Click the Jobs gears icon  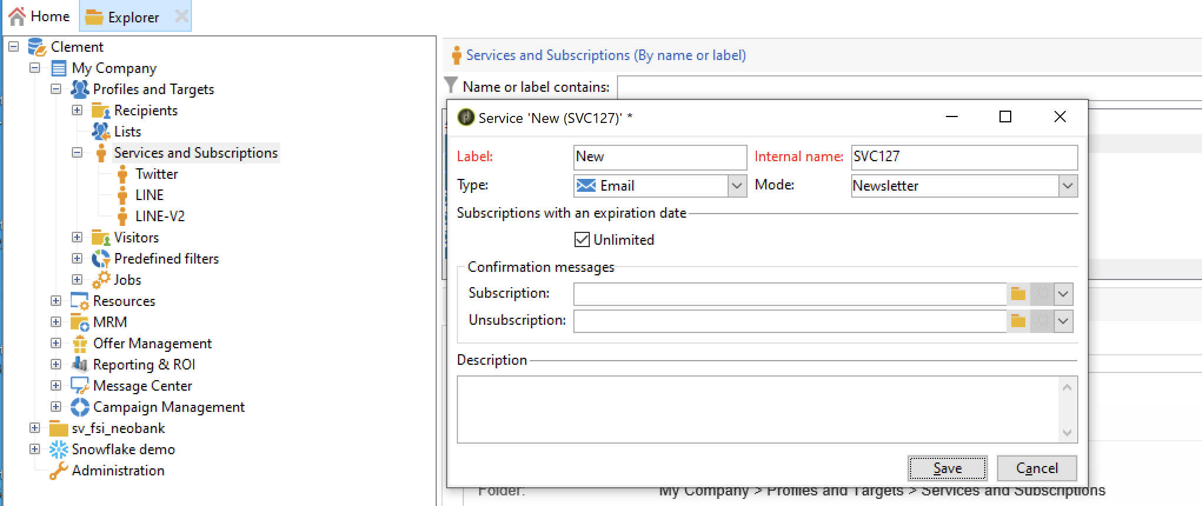(101, 280)
